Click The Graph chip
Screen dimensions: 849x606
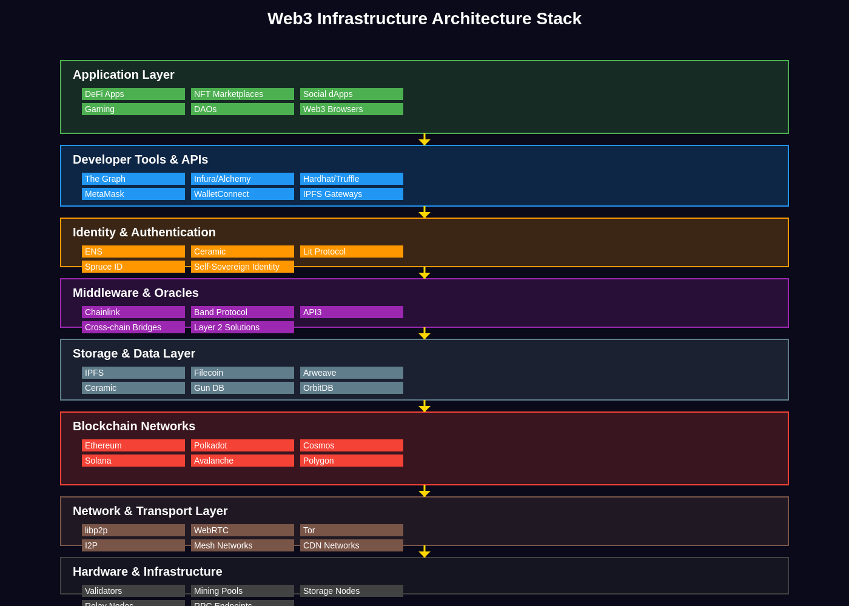click(x=133, y=179)
